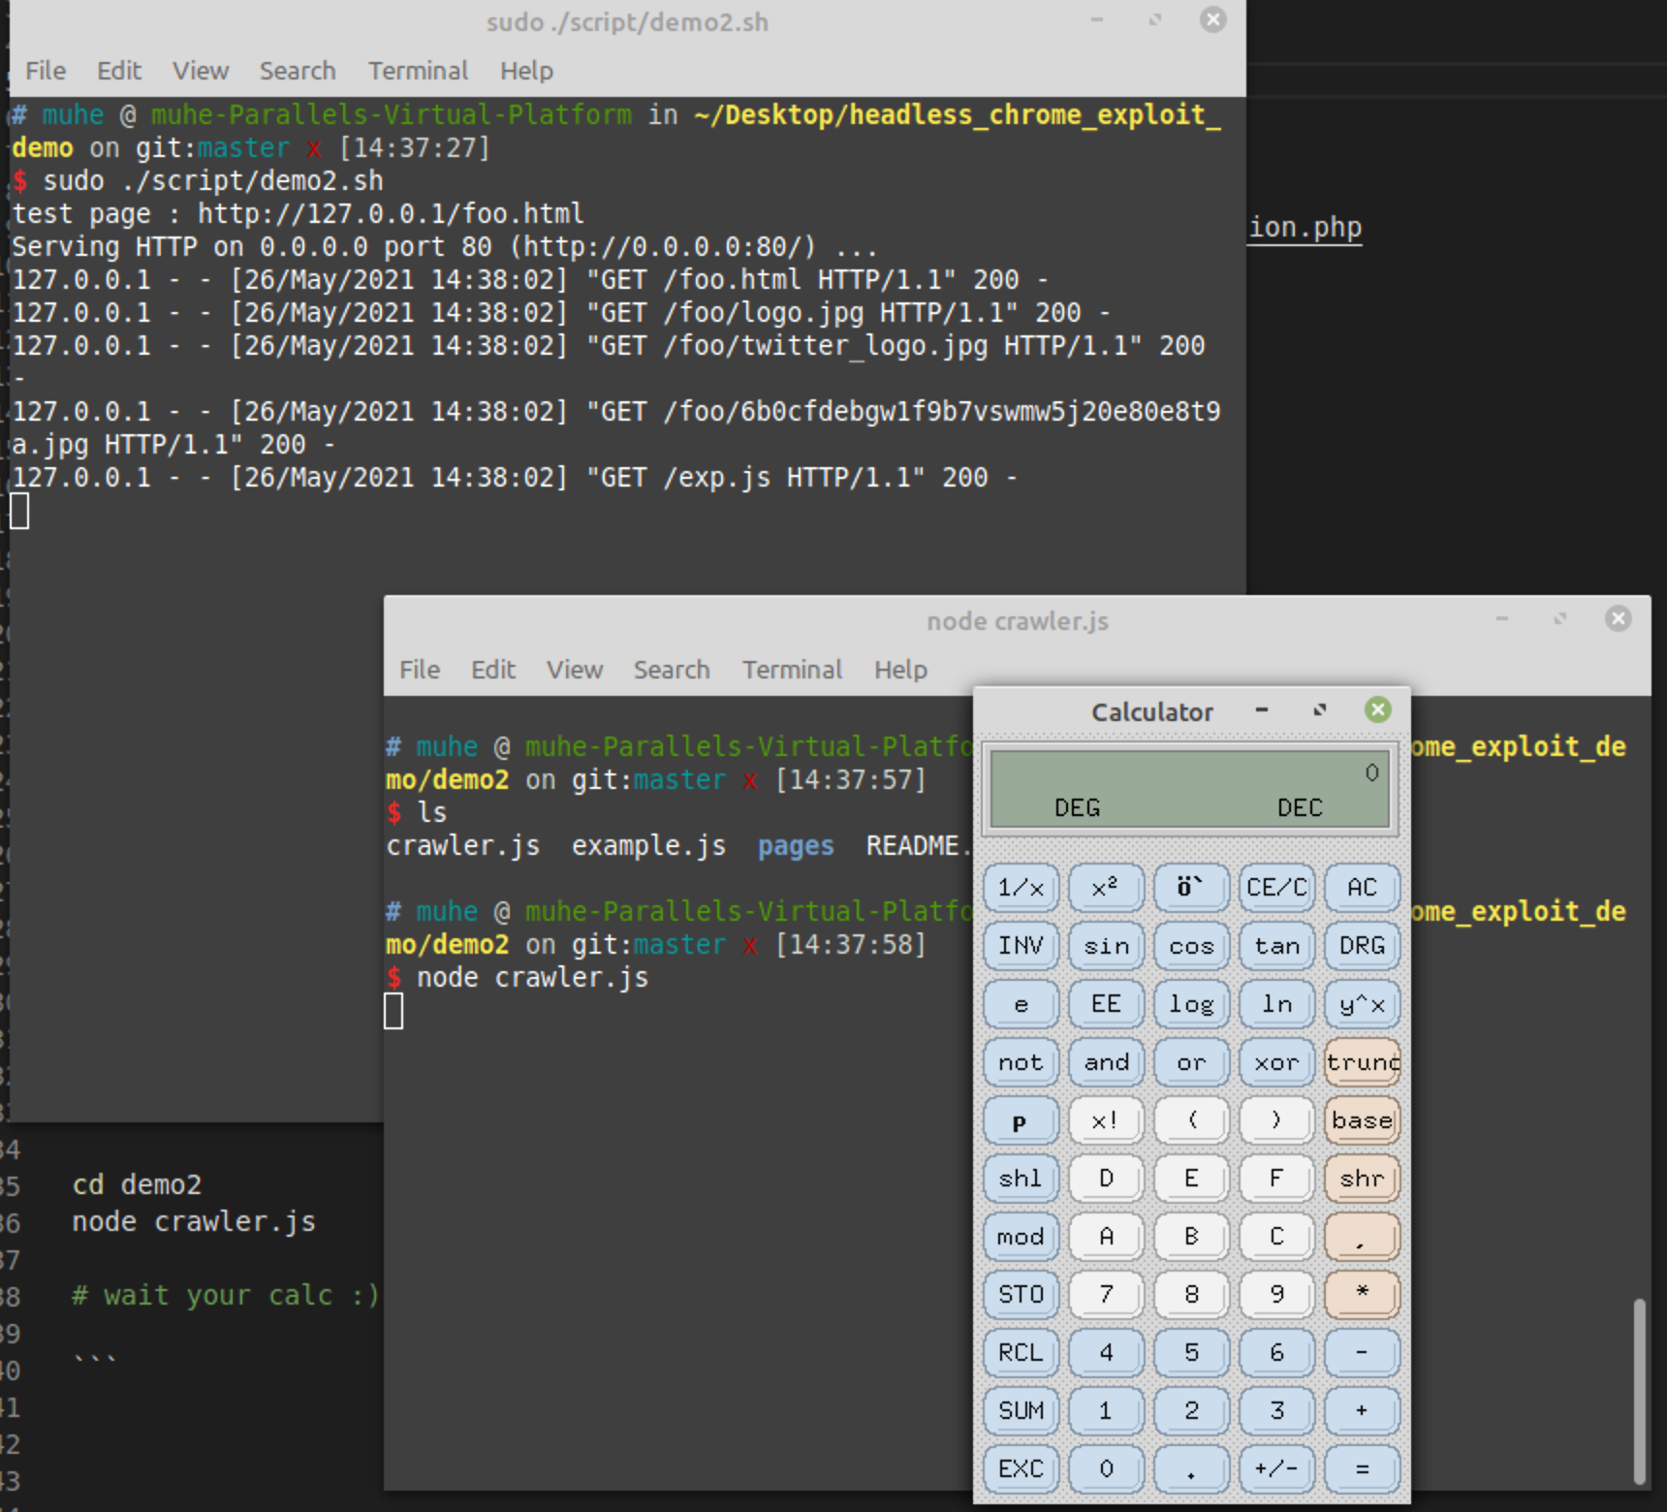This screenshot has height=1512, width=1667.
Task: Click the STO store memory key
Action: pyautogui.click(x=1021, y=1295)
